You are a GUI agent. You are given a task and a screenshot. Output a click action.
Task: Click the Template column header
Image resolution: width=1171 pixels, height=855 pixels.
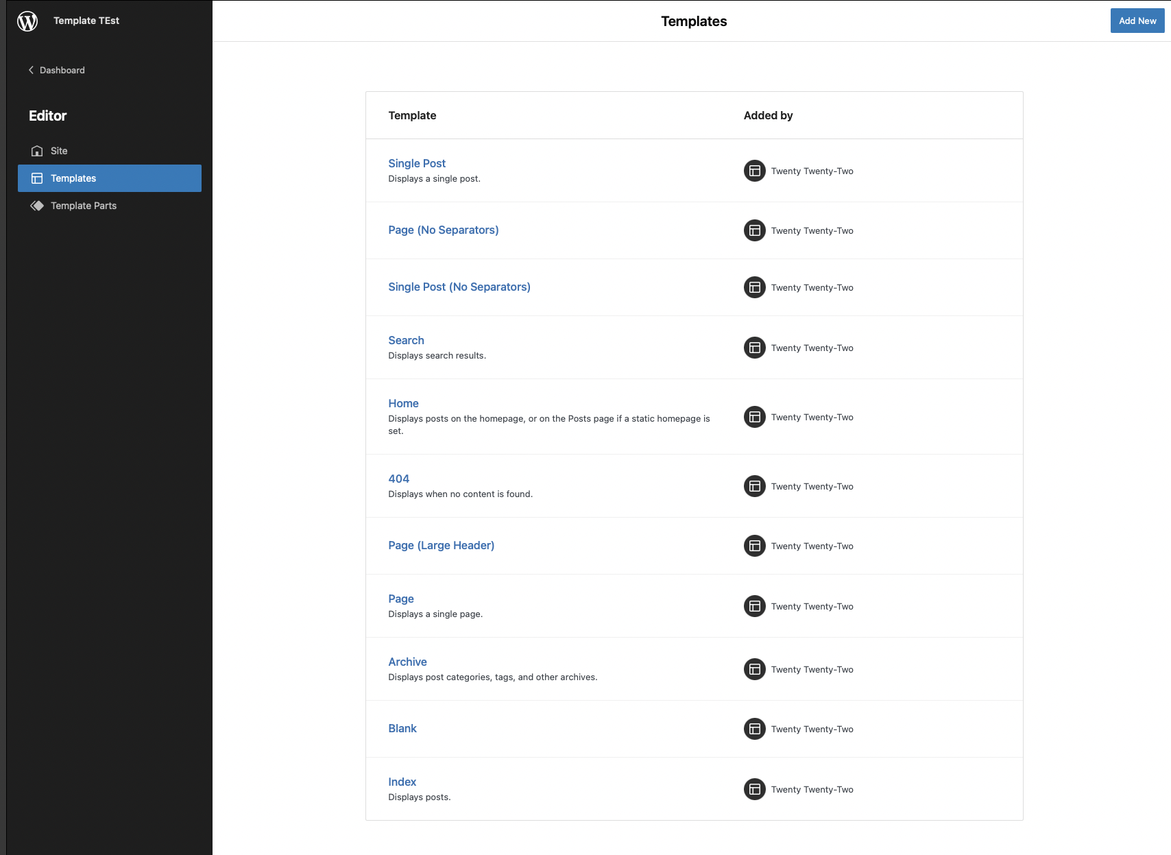coord(412,115)
